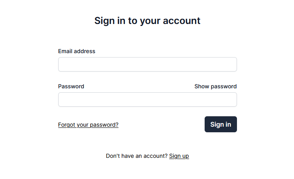
Task: Click the Don't have an account text
Action: [x=136, y=156]
